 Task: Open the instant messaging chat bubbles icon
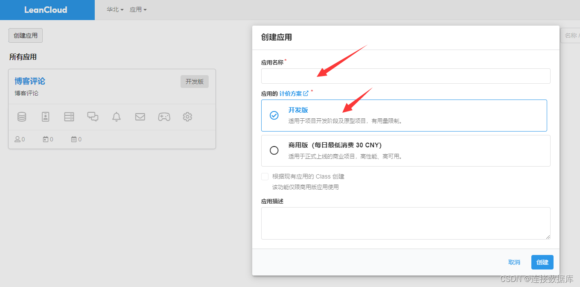tap(93, 117)
